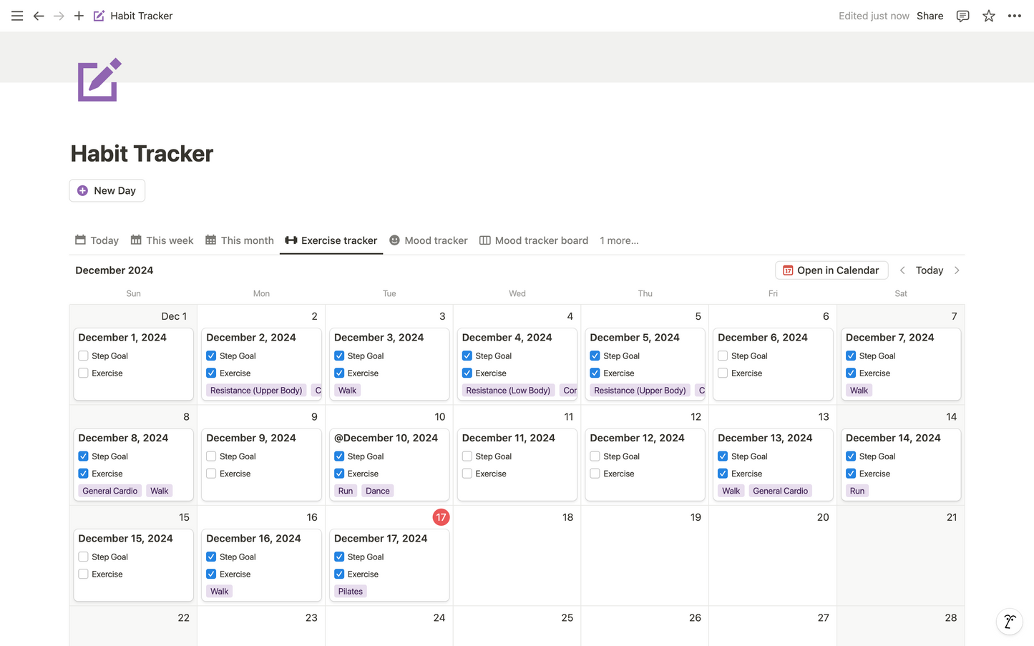The image size is (1034, 646).
Task: Go to the previous month with the chevron
Action: pyautogui.click(x=902, y=270)
